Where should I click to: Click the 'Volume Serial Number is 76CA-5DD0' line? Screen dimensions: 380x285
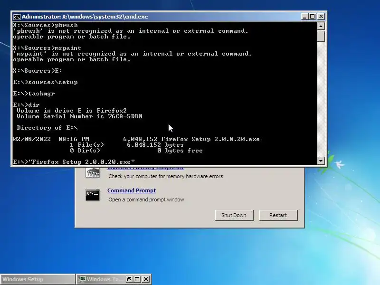79,116
